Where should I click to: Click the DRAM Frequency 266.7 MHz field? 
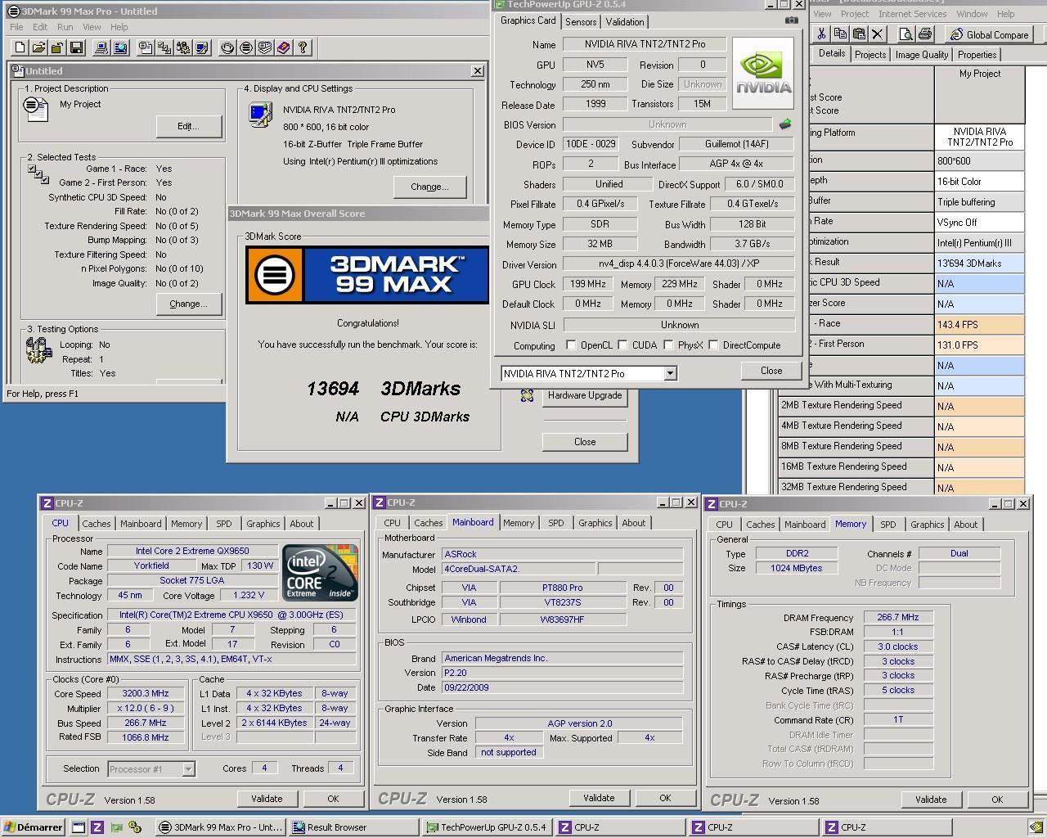click(897, 617)
